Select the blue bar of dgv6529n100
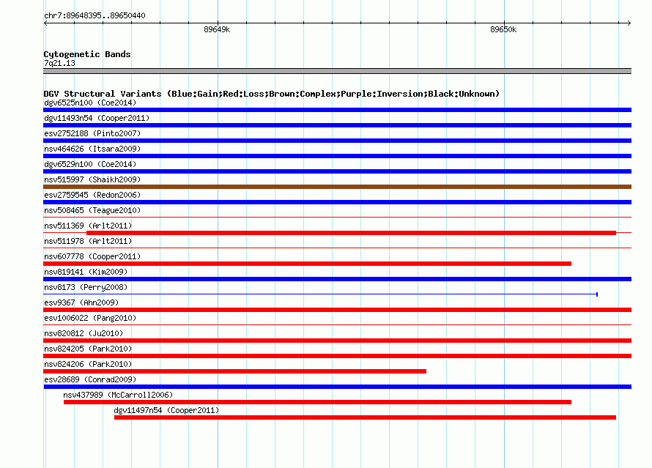 pyautogui.click(x=337, y=171)
